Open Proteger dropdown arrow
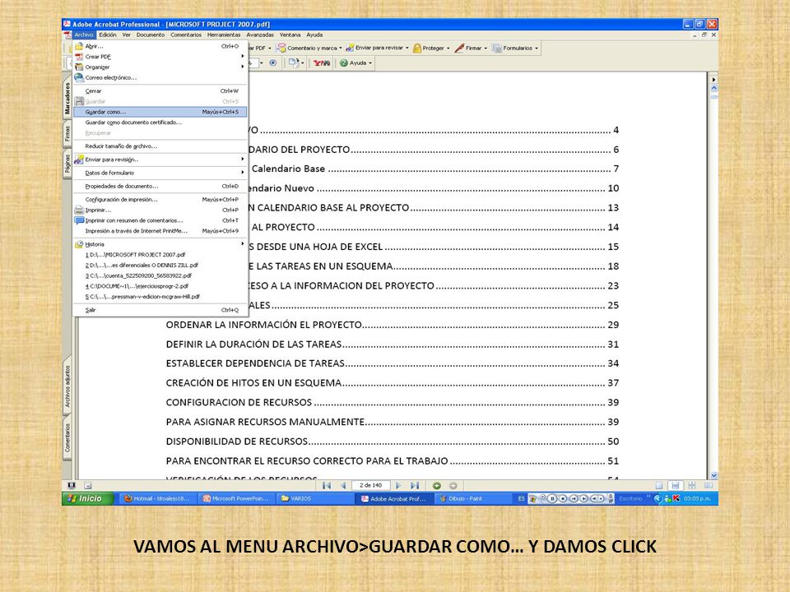Image resolution: width=790 pixels, height=592 pixels. (448, 49)
